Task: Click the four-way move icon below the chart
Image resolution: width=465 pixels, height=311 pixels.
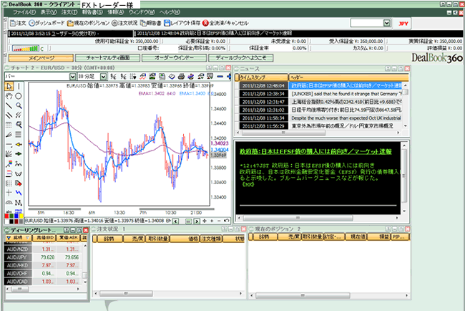Action: pyautogui.click(x=205, y=221)
